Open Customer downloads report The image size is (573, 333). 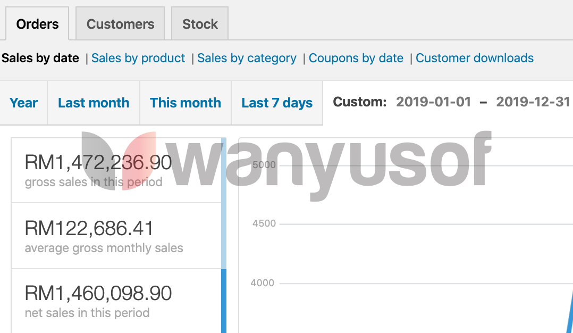475,58
